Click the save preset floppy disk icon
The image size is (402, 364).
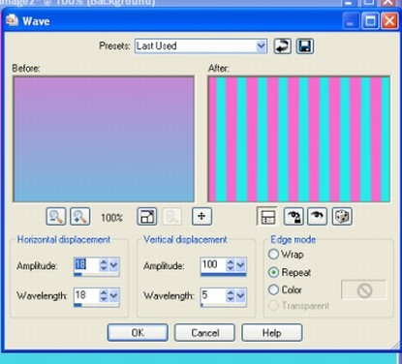(305, 46)
